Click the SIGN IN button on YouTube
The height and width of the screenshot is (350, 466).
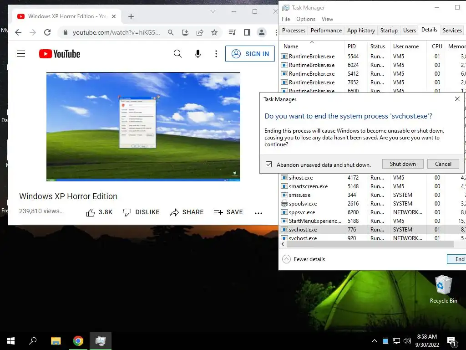pos(250,54)
